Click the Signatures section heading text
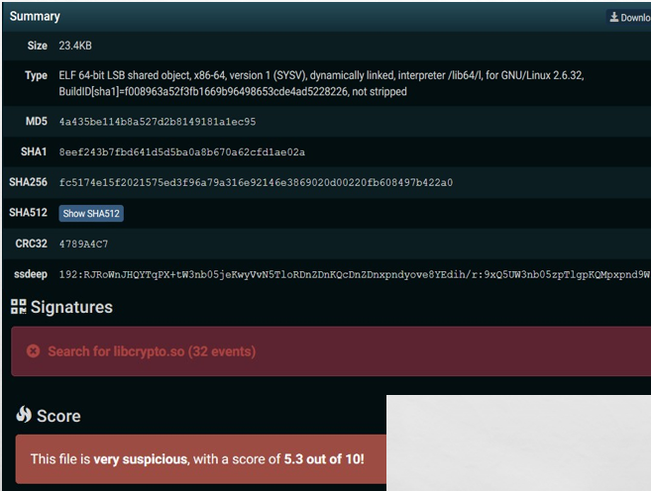The image size is (651, 491). point(71,307)
